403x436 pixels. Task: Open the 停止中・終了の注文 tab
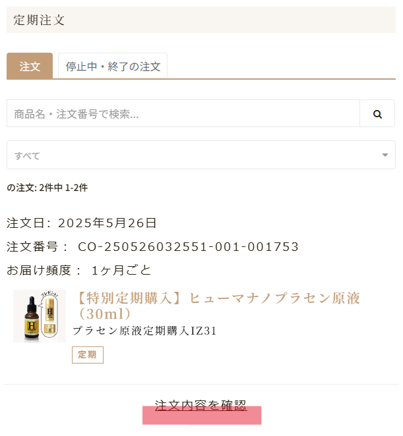click(x=113, y=67)
